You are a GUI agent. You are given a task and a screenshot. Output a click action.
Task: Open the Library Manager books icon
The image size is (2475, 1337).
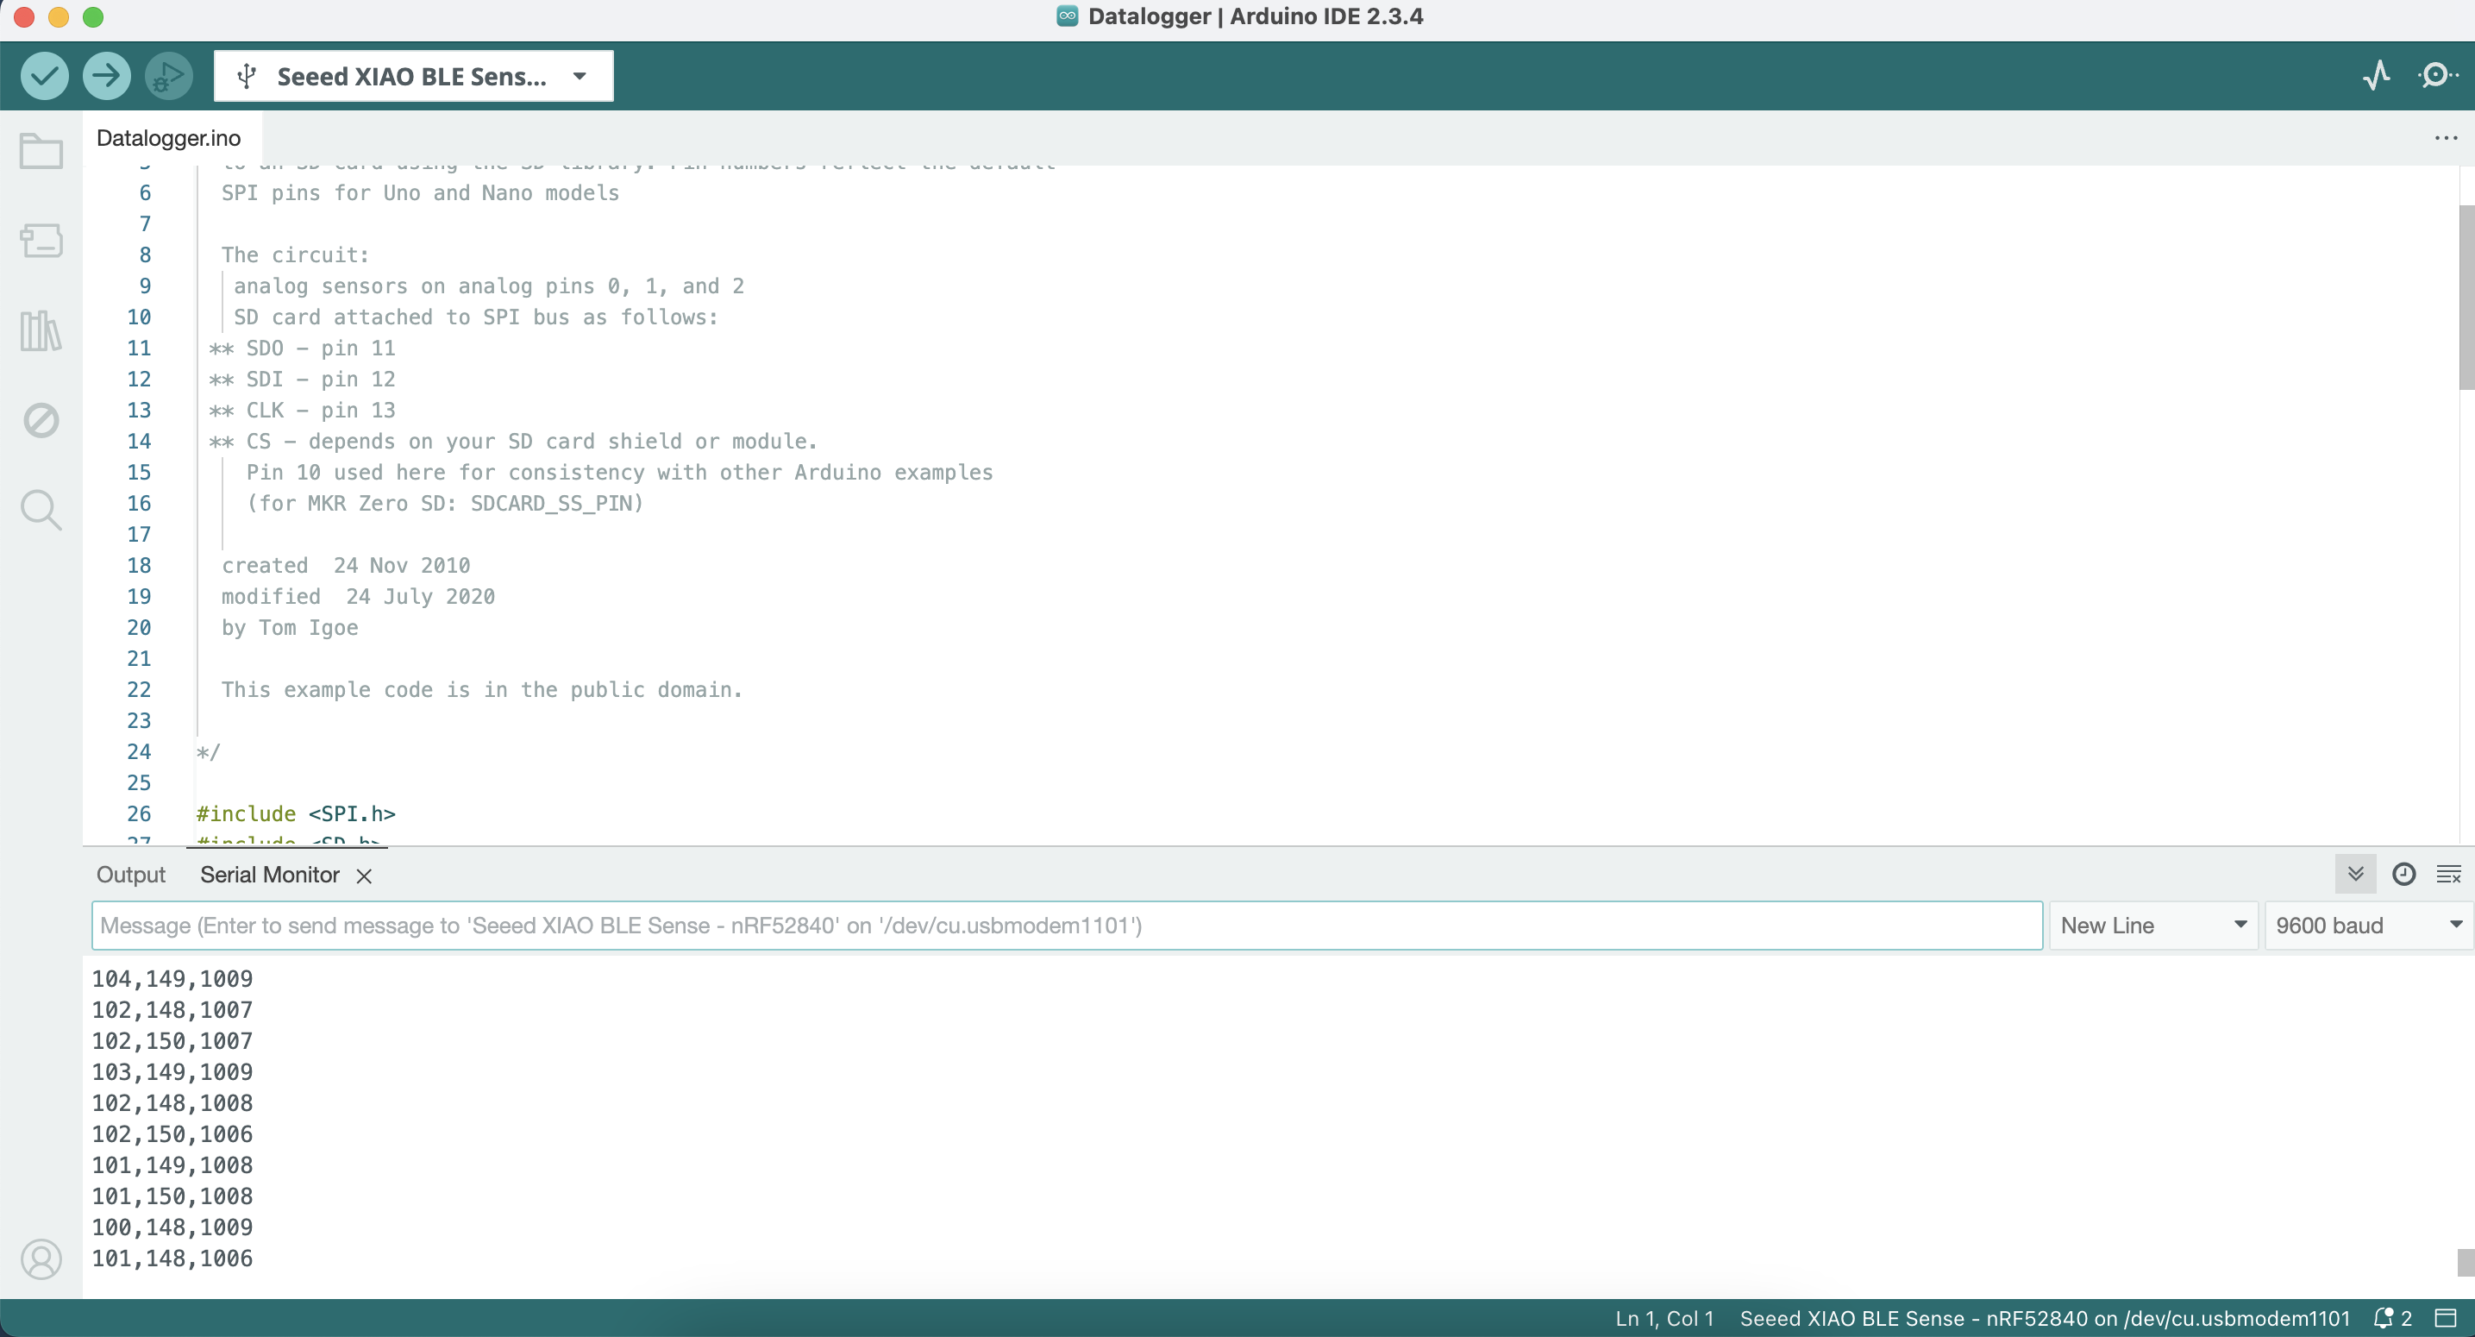coord(41,330)
